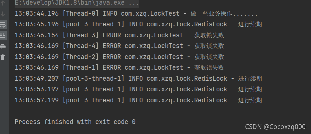Toggle scroll to end of console
This screenshot has width=311, height=134.
[3, 36]
